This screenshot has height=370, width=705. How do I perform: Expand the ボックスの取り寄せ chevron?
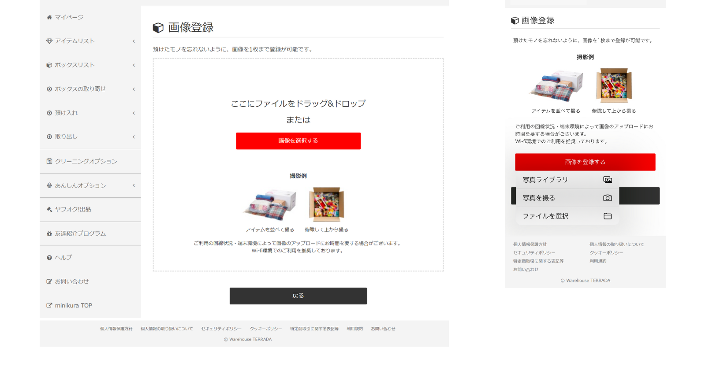[134, 89]
